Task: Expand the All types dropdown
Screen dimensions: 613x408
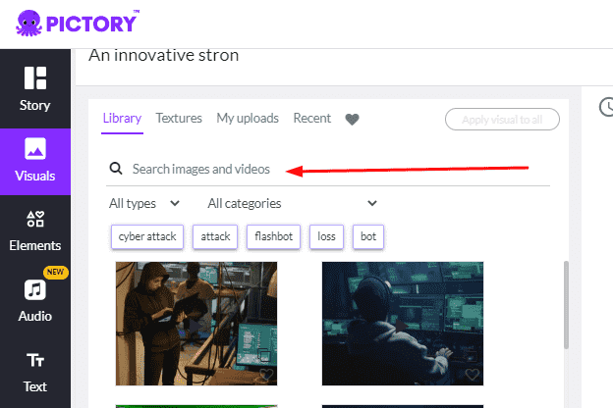Action: (144, 203)
